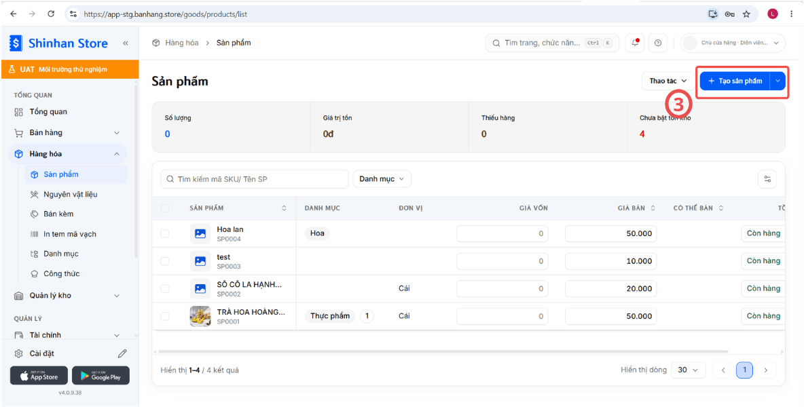Click the password key icon in address bar
This screenshot has width=806, height=407.
(x=729, y=14)
